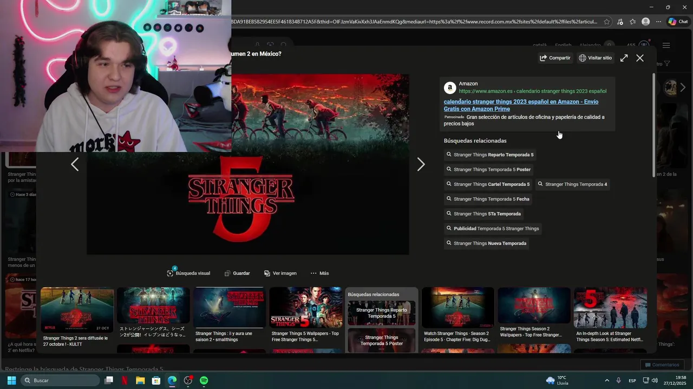693x389 pixels.
Task: Open Visitar sitio for this image
Action: point(595,58)
